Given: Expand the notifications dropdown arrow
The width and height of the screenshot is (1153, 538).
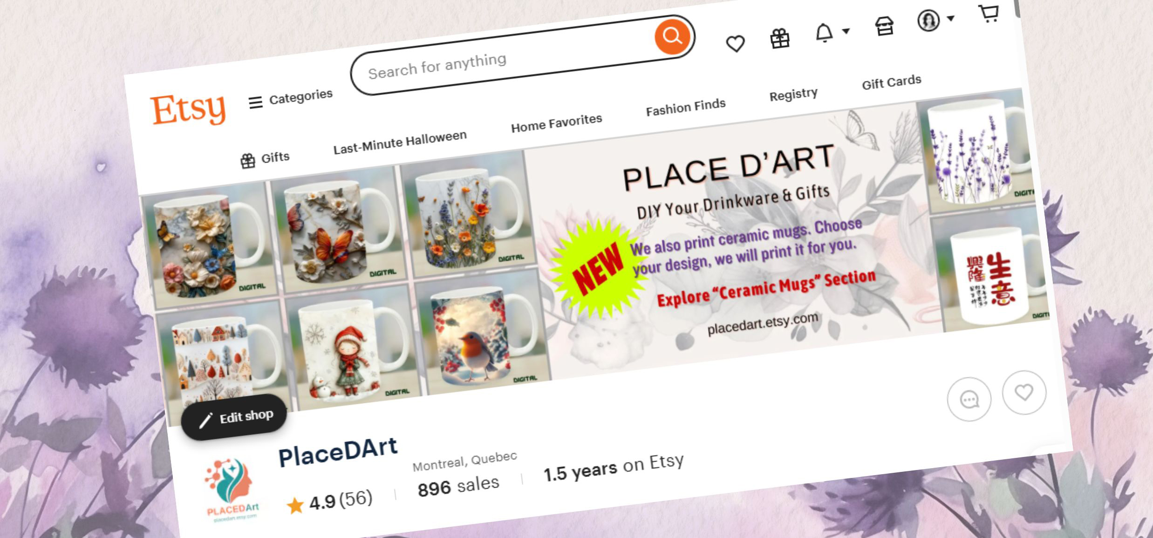Looking at the screenshot, I should 846,31.
